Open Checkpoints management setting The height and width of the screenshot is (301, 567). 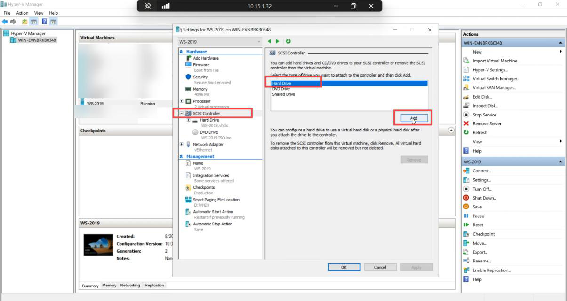pyautogui.click(x=204, y=188)
